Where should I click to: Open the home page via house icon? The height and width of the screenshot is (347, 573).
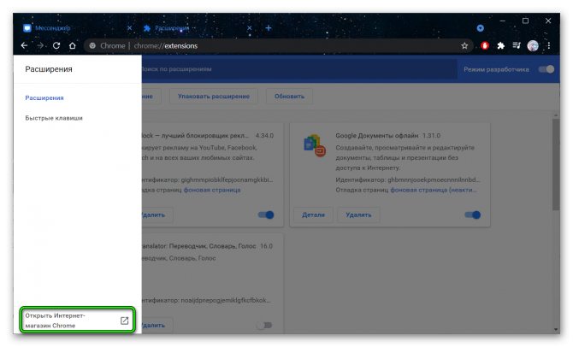point(73,45)
